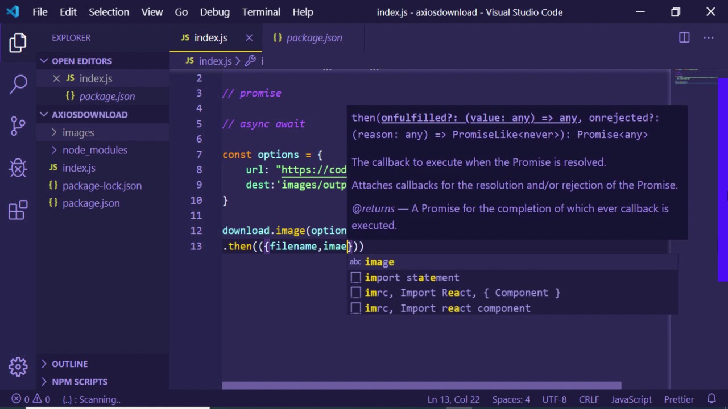Open the Source Control view icon

[x=18, y=126]
